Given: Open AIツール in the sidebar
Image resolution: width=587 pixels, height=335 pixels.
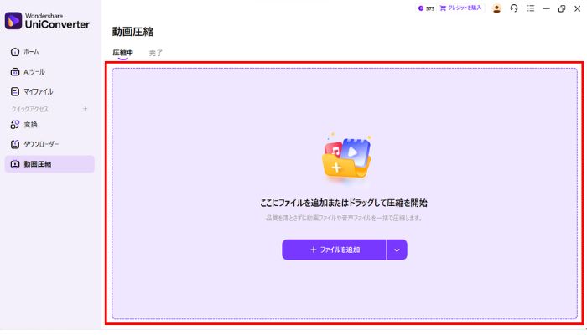Looking at the screenshot, I should point(28,72).
